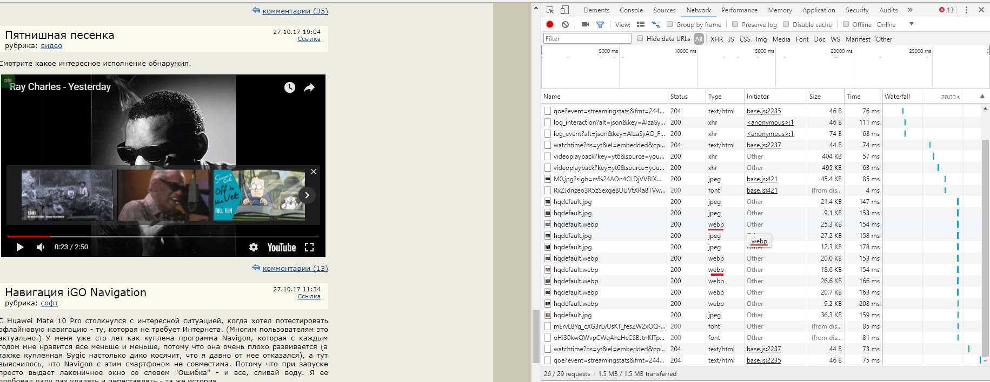
Task: Close the DevTools panel
Action: click(x=981, y=10)
